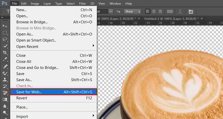Open the font size dropdown arrow
This screenshot has height=119, width=223.
[x=111, y=11]
